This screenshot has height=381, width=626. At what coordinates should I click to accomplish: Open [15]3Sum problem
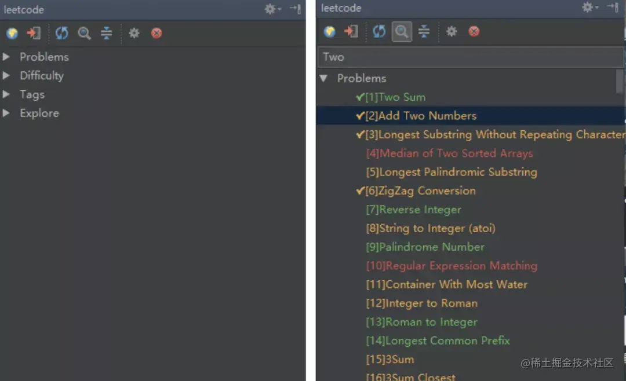click(390, 360)
